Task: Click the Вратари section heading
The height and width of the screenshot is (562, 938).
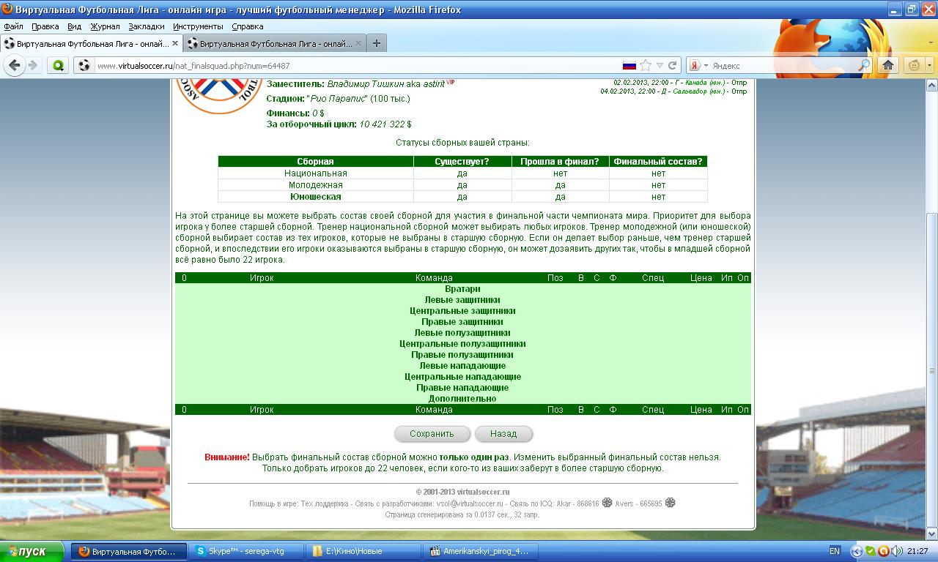Action: (x=462, y=289)
